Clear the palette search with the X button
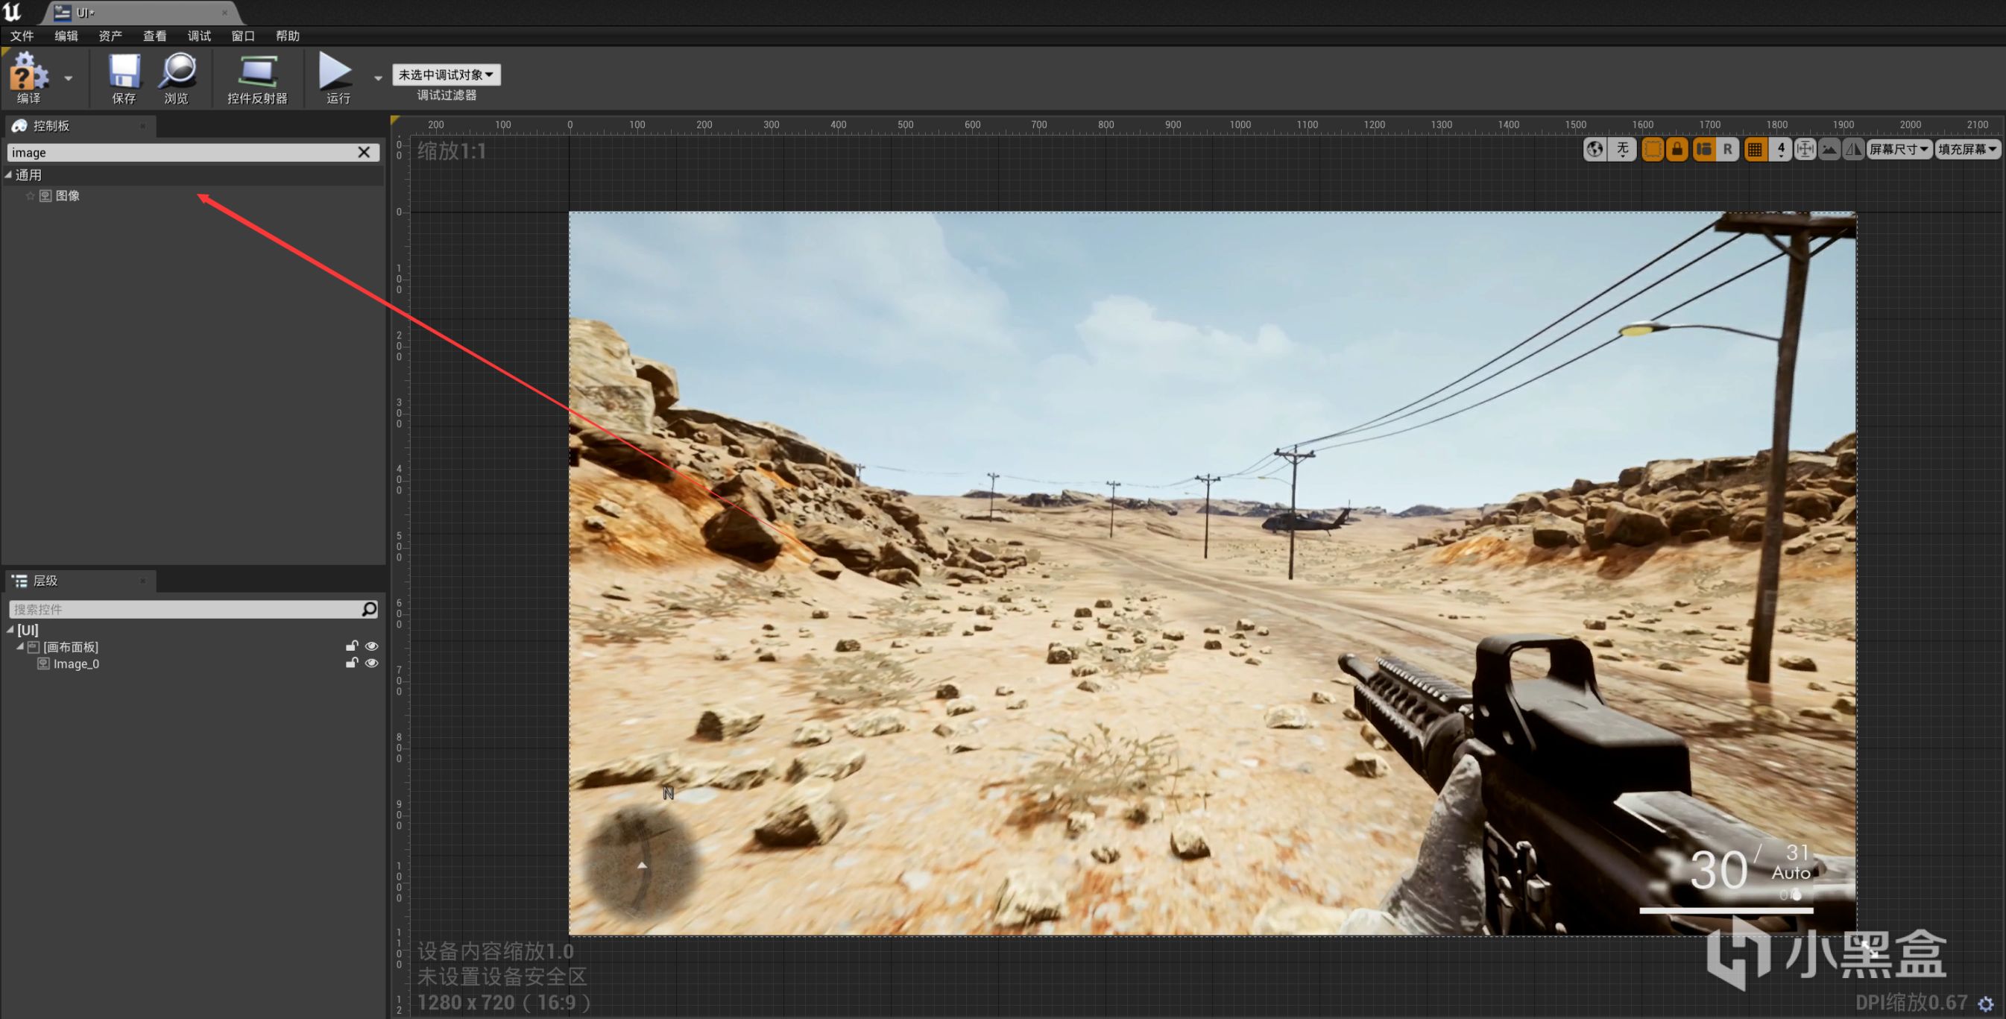Screen dimensions: 2006x1019 364,153
